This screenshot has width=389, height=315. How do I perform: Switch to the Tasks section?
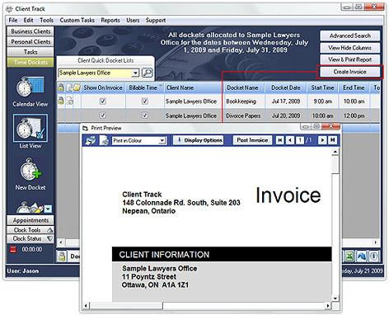point(30,52)
